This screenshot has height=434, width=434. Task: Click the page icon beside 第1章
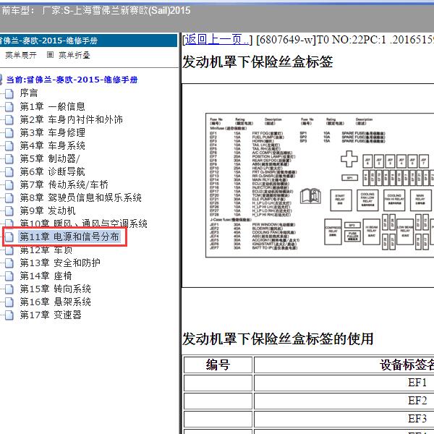(9, 106)
